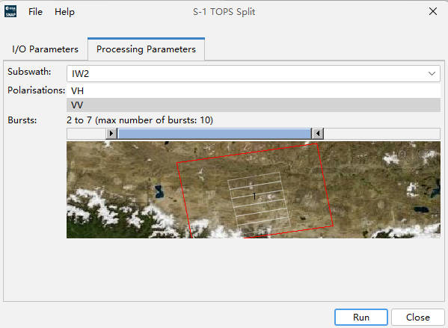Click the Bursts label
The image size is (448, 328).
click(x=22, y=120)
